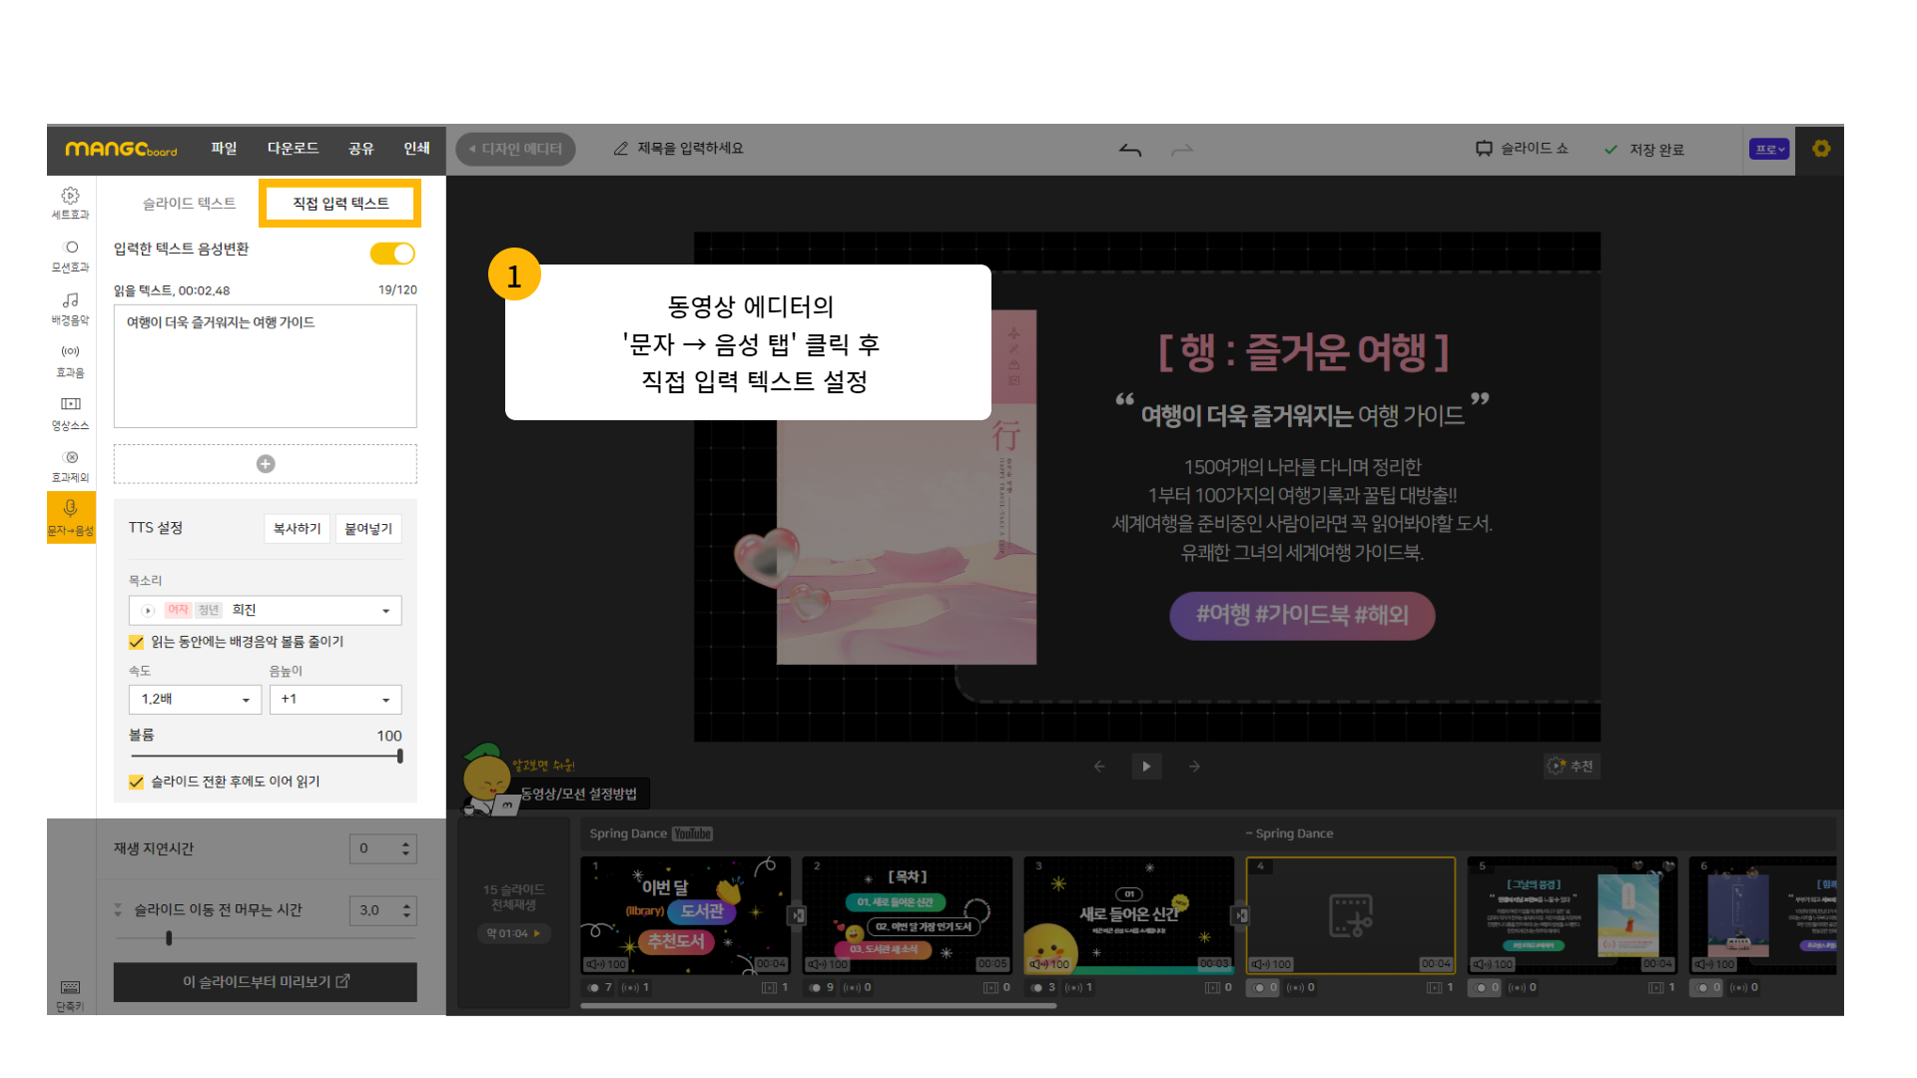This screenshot has height=1078, width=1917.
Task: Click the timeline horizontal scrollbar
Action: 818,1006
